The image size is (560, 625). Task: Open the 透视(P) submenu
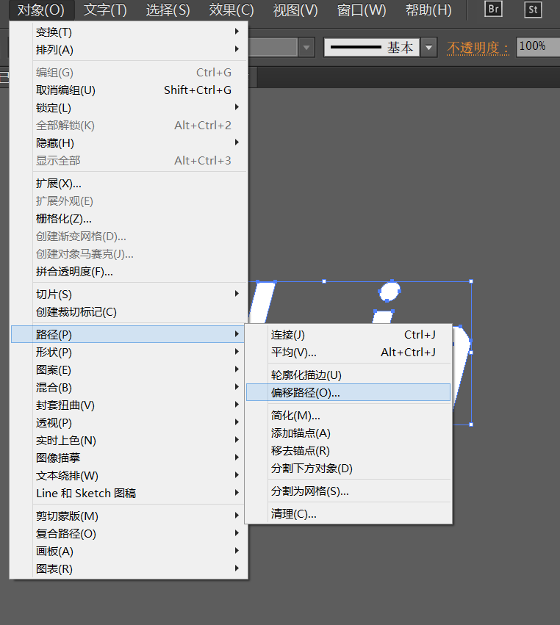point(129,422)
